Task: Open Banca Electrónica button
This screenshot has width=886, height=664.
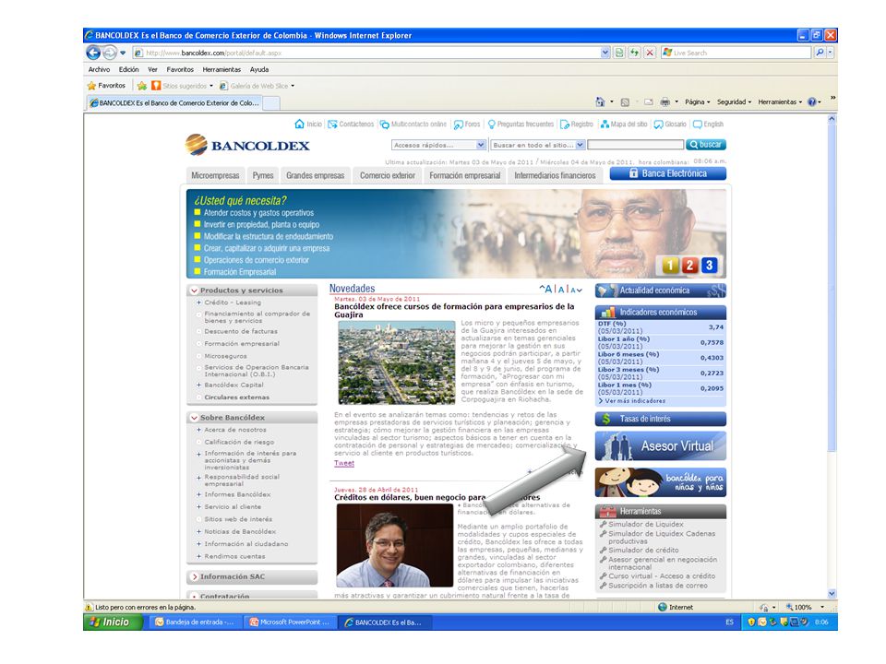Action: (x=668, y=173)
